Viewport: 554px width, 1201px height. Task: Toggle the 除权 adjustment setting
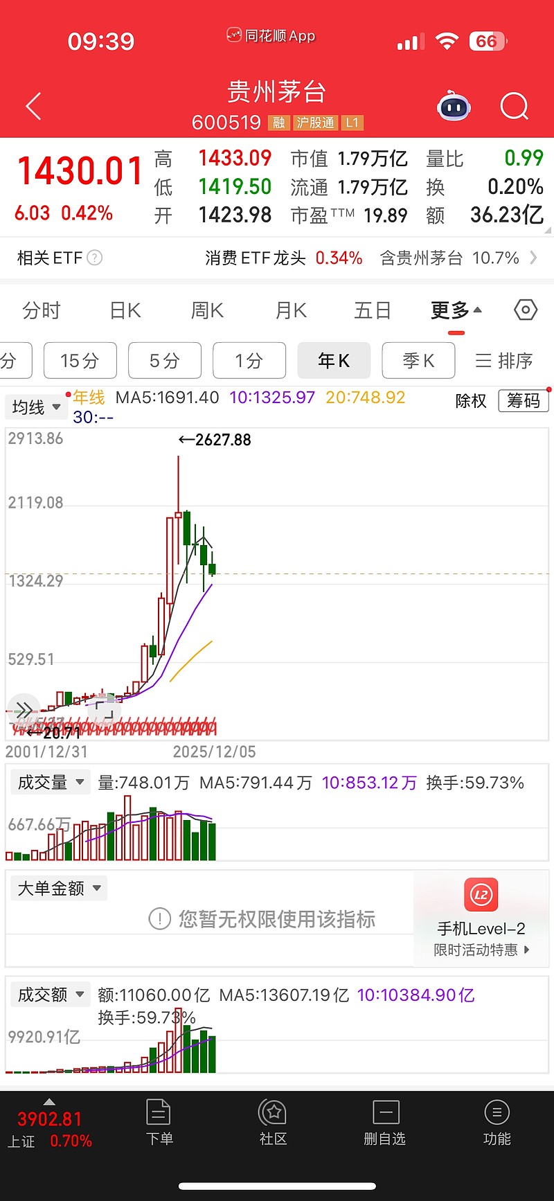(471, 401)
